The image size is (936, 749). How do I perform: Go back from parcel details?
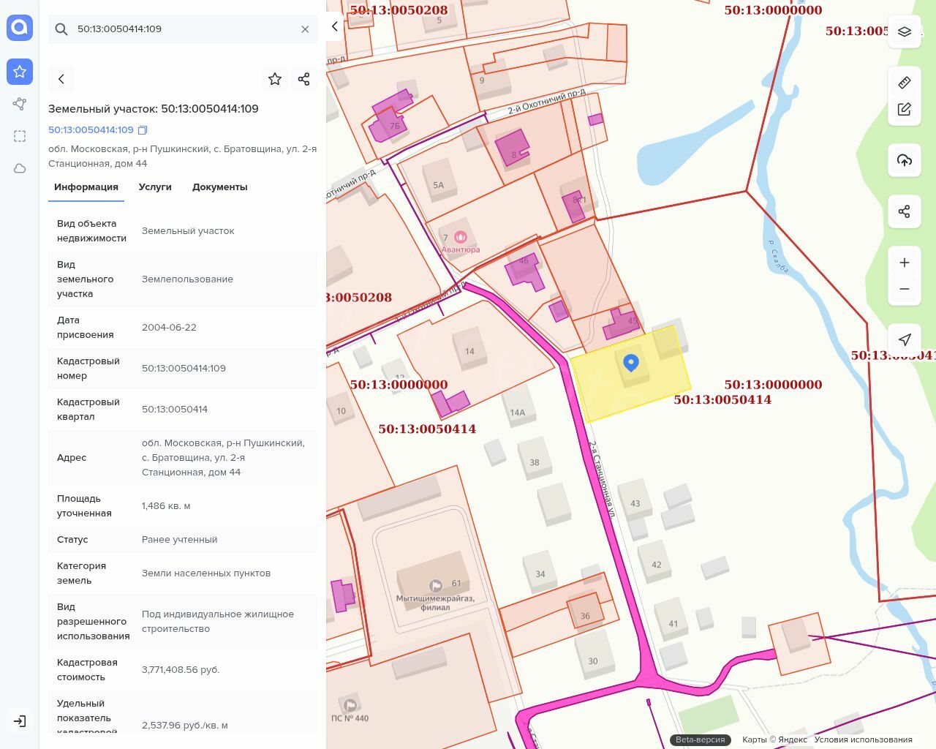coord(61,79)
